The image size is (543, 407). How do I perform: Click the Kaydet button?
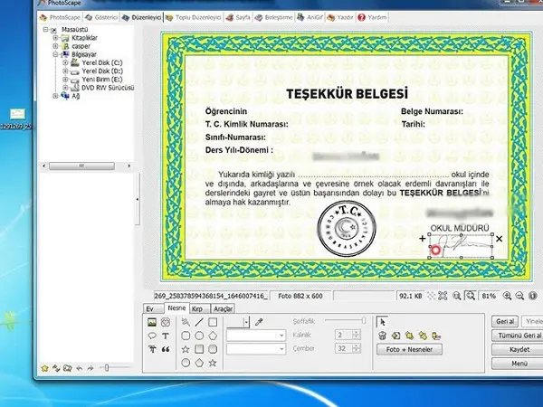pyautogui.click(x=519, y=349)
